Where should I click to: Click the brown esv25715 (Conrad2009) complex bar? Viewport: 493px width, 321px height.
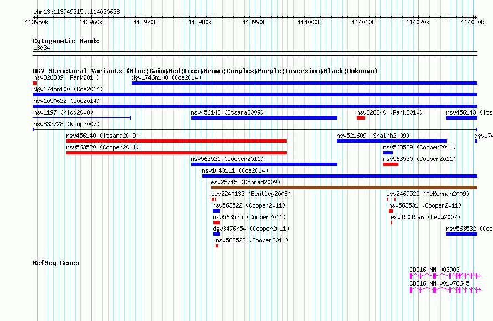pyautogui.click(x=345, y=188)
